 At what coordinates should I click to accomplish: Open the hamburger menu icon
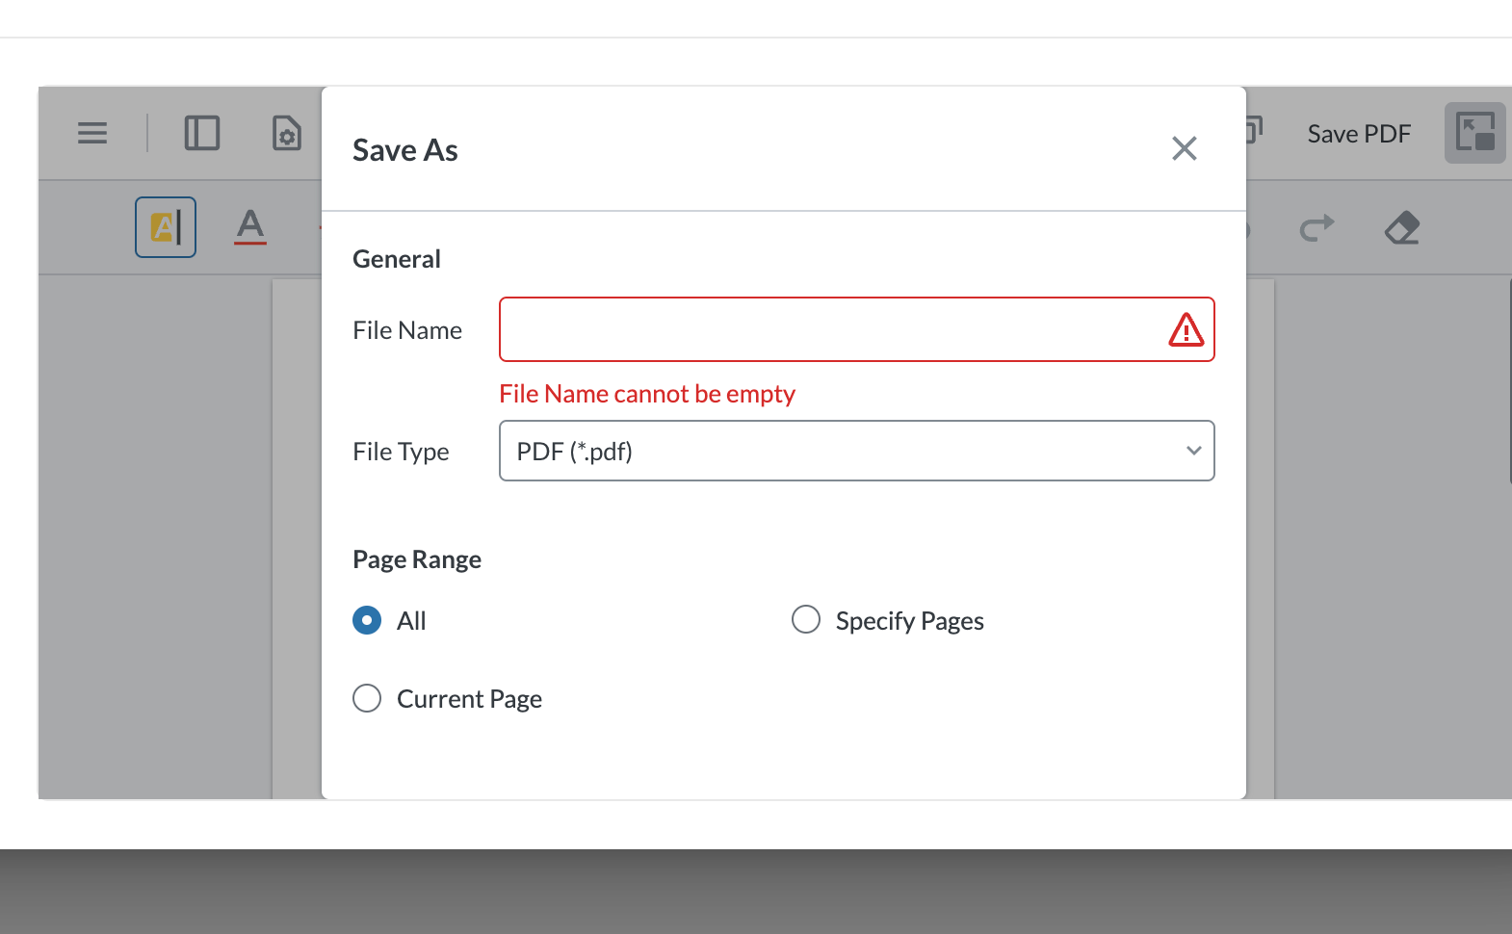92,133
